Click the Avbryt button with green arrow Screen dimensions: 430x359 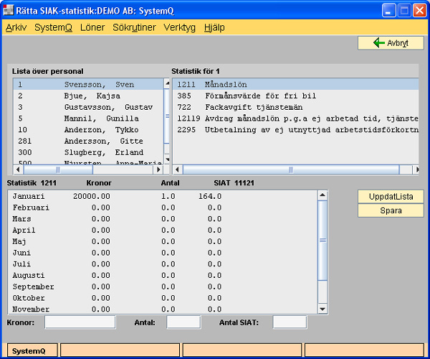pos(391,43)
